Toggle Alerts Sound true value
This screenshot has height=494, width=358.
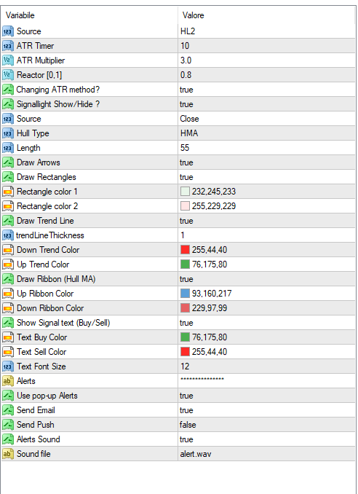(x=186, y=439)
